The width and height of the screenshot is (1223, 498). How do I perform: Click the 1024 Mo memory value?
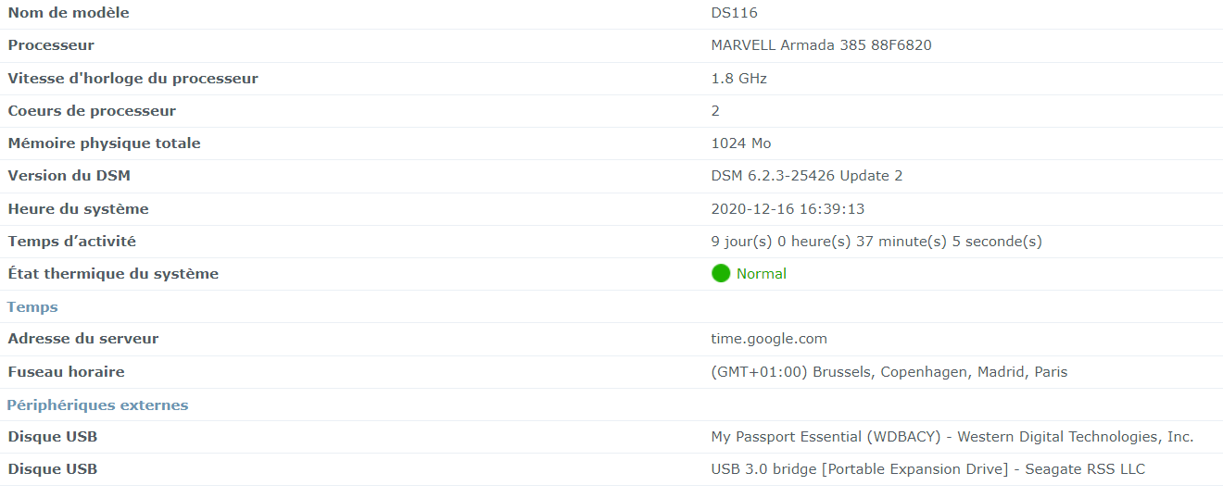741,143
